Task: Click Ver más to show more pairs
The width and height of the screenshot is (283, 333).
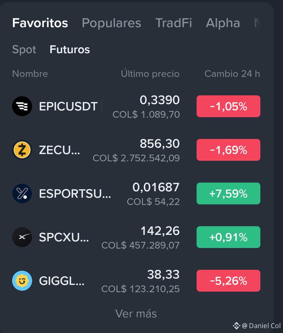Action: point(136,313)
